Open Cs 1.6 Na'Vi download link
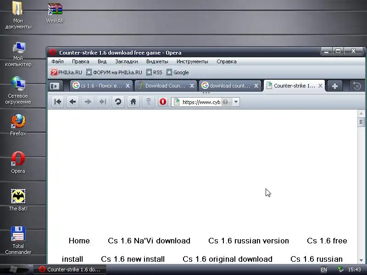This screenshot has height=275, width=367. [x=149, y=241]
